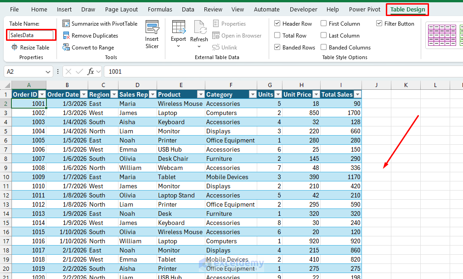This screenshot has height=279, width=463.
Task: Switch to the Page Layout tab
Action: pos(121,10)
